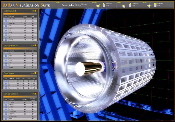175x122 pixels.
Task: Select Rotate + Zoom for -Z BEAM position
Action: (33, 104)
